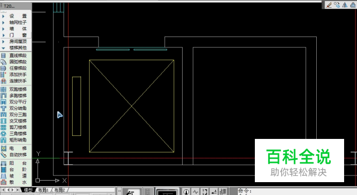The image size is (357, 195).
Task: Toggle the waveform status bar button
Action: (196, 192)
